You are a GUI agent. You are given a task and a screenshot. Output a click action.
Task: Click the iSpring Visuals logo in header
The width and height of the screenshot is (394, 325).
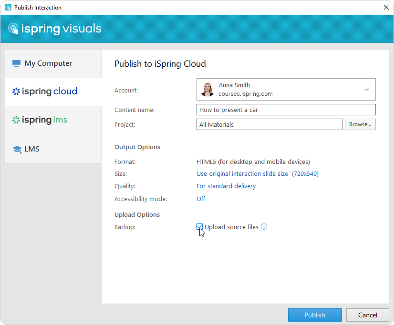point(54,29)
